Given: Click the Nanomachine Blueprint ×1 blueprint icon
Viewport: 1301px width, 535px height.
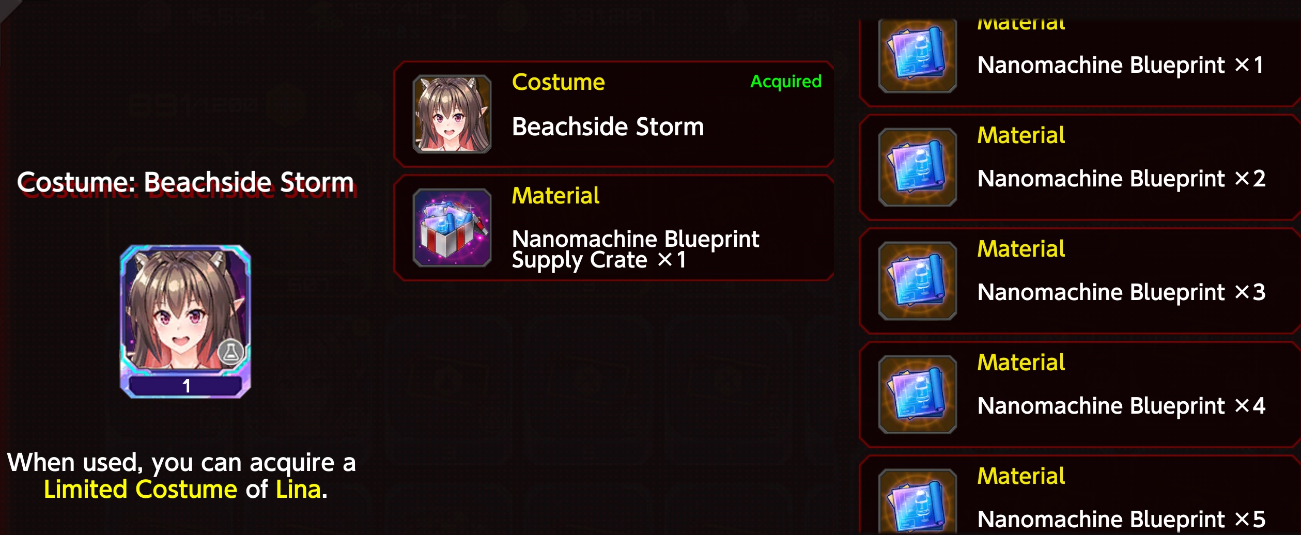Looking at the screenshot, I should (918, 56).
